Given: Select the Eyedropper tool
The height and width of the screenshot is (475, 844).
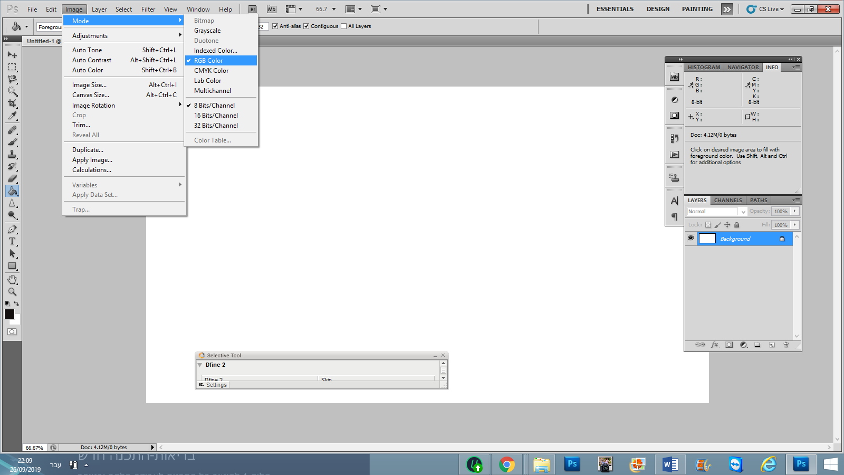Looking at the screenshot, I should (12, 116).
